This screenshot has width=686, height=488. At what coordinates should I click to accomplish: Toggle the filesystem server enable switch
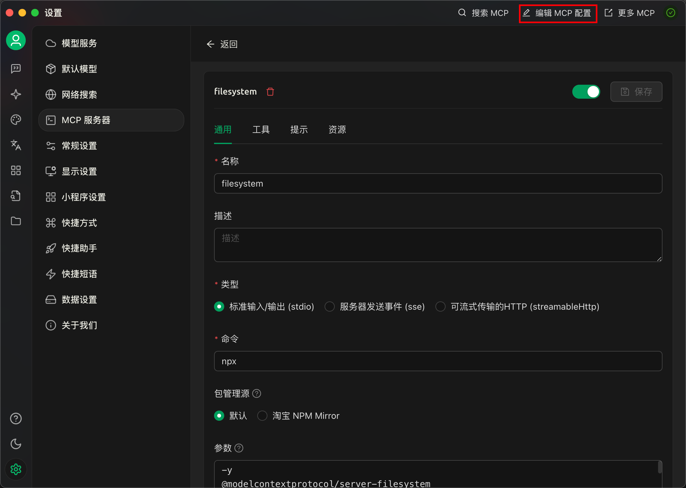pos(586,92)
